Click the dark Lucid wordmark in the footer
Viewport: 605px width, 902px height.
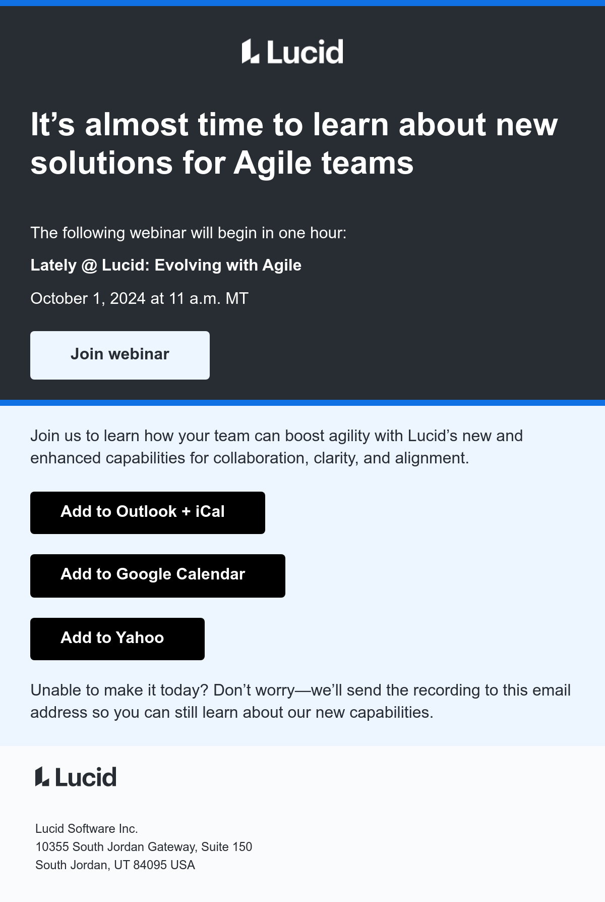[x=86, y=777]
